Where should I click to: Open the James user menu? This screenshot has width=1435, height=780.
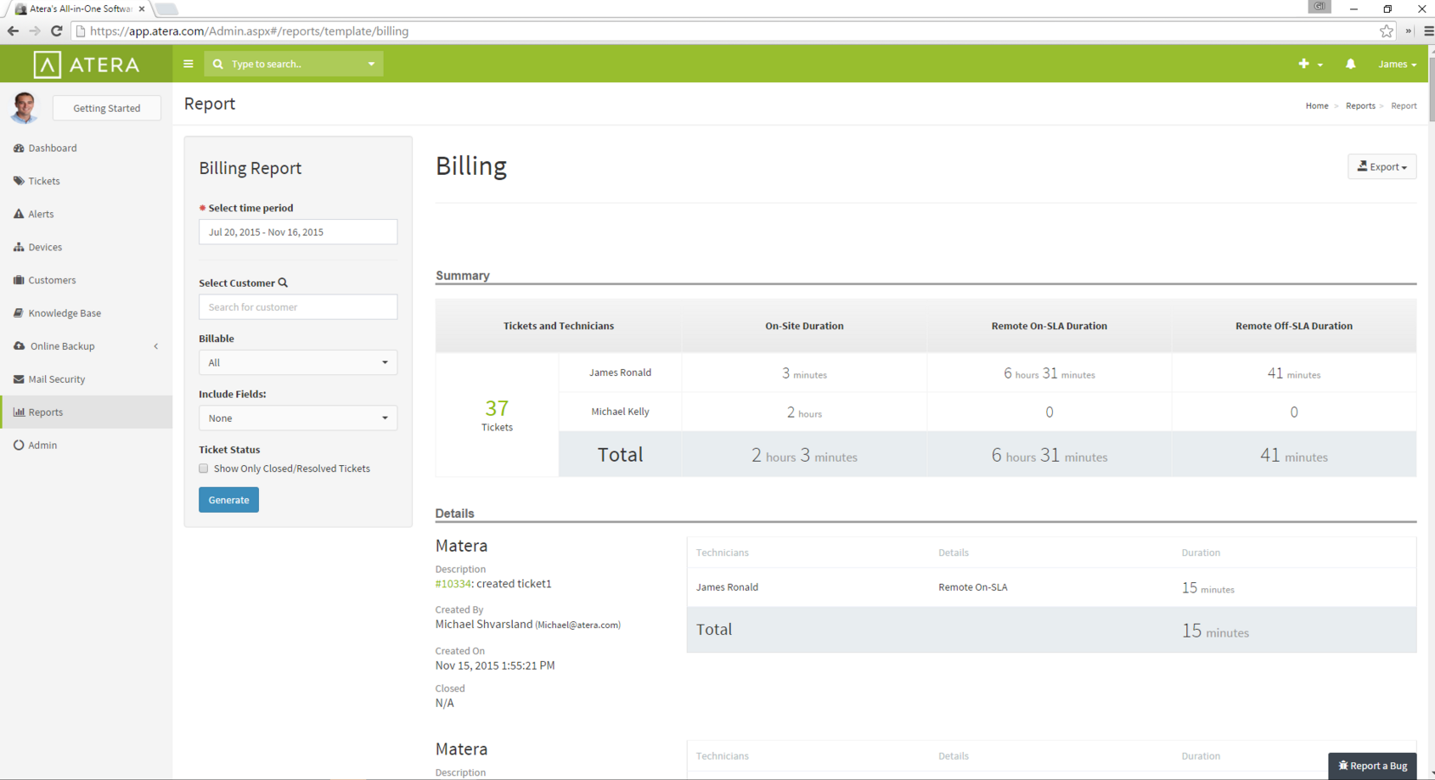click(x=1397, y=64)
